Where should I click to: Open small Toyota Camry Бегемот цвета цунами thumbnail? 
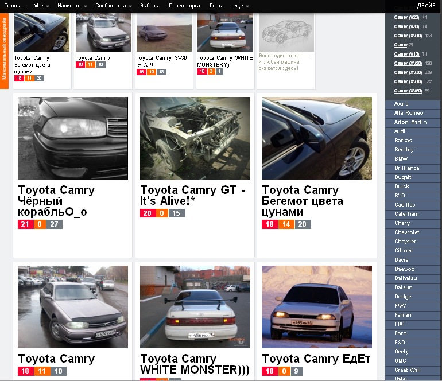click(42, 32)
